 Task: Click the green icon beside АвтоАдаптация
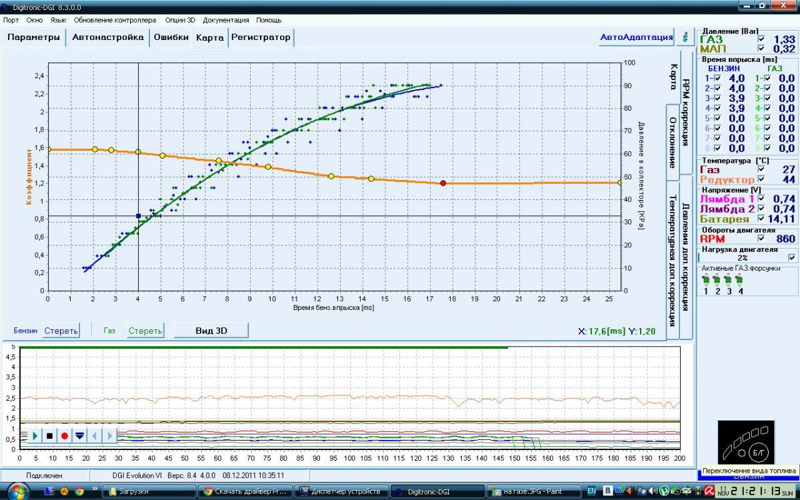(x=685, y=37)
